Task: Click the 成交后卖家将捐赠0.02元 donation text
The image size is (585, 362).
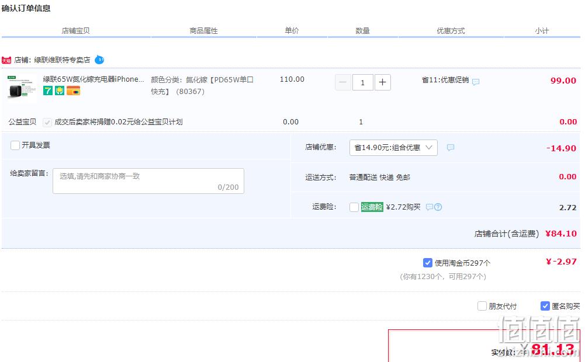Action: [x=119, y=122]
